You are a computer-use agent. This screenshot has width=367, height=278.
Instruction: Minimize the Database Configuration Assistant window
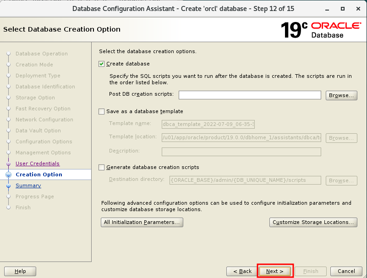pos(327,9)
